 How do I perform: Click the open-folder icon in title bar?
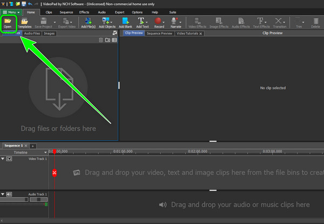pos(18,4)
